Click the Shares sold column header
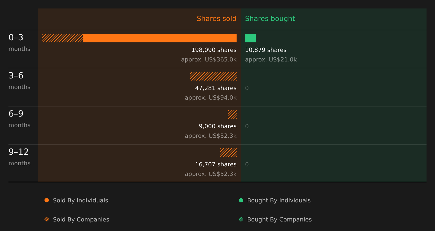 pyautogui.click(x=216, y=19)
